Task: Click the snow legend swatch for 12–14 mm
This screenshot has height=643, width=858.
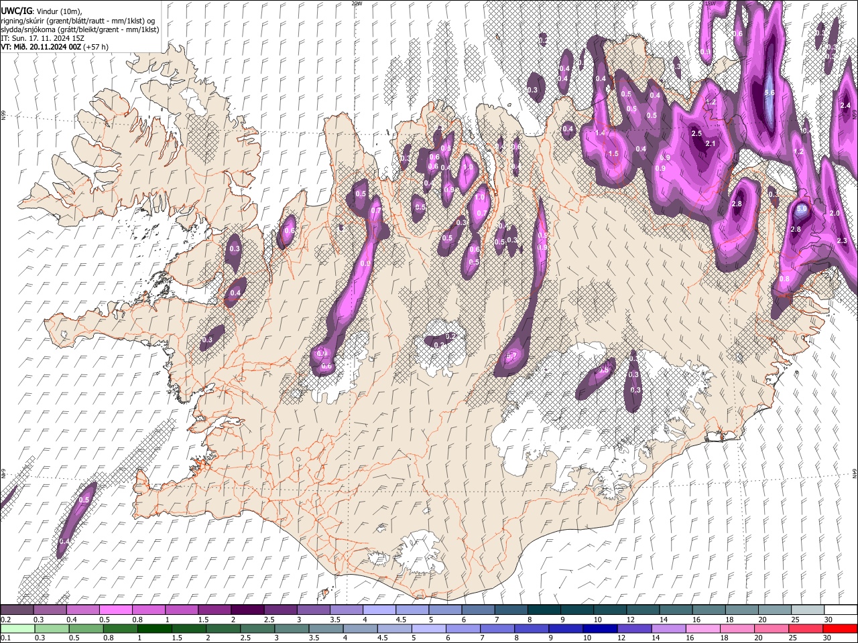Action: (642, 610)
